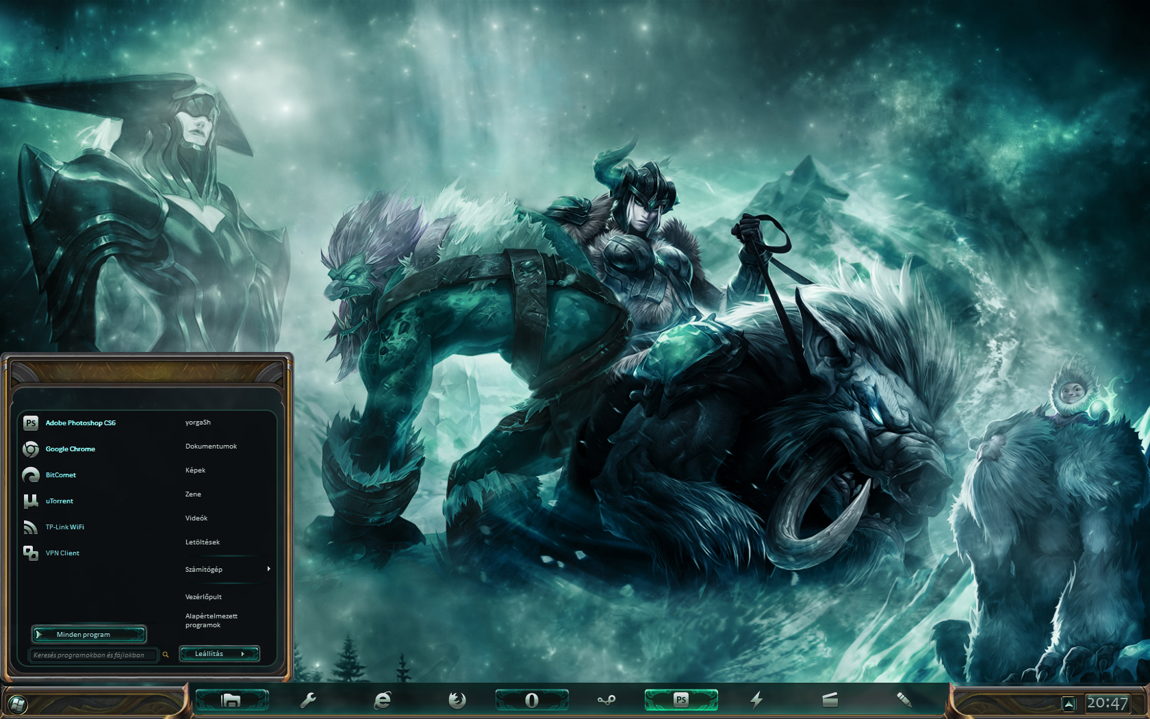Open the clapperboard video taskbar icon
1150x719 pixels.
coord(830,700)
